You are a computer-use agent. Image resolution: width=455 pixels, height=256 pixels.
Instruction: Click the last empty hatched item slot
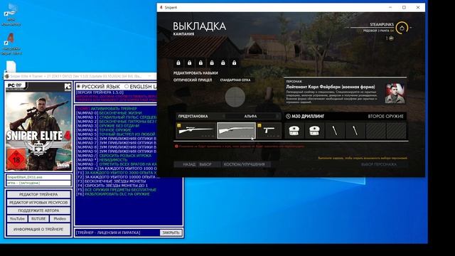click(396, 131)
